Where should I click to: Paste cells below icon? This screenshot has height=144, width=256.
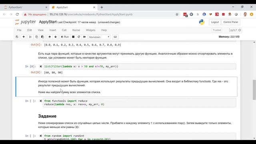(42, 37)
